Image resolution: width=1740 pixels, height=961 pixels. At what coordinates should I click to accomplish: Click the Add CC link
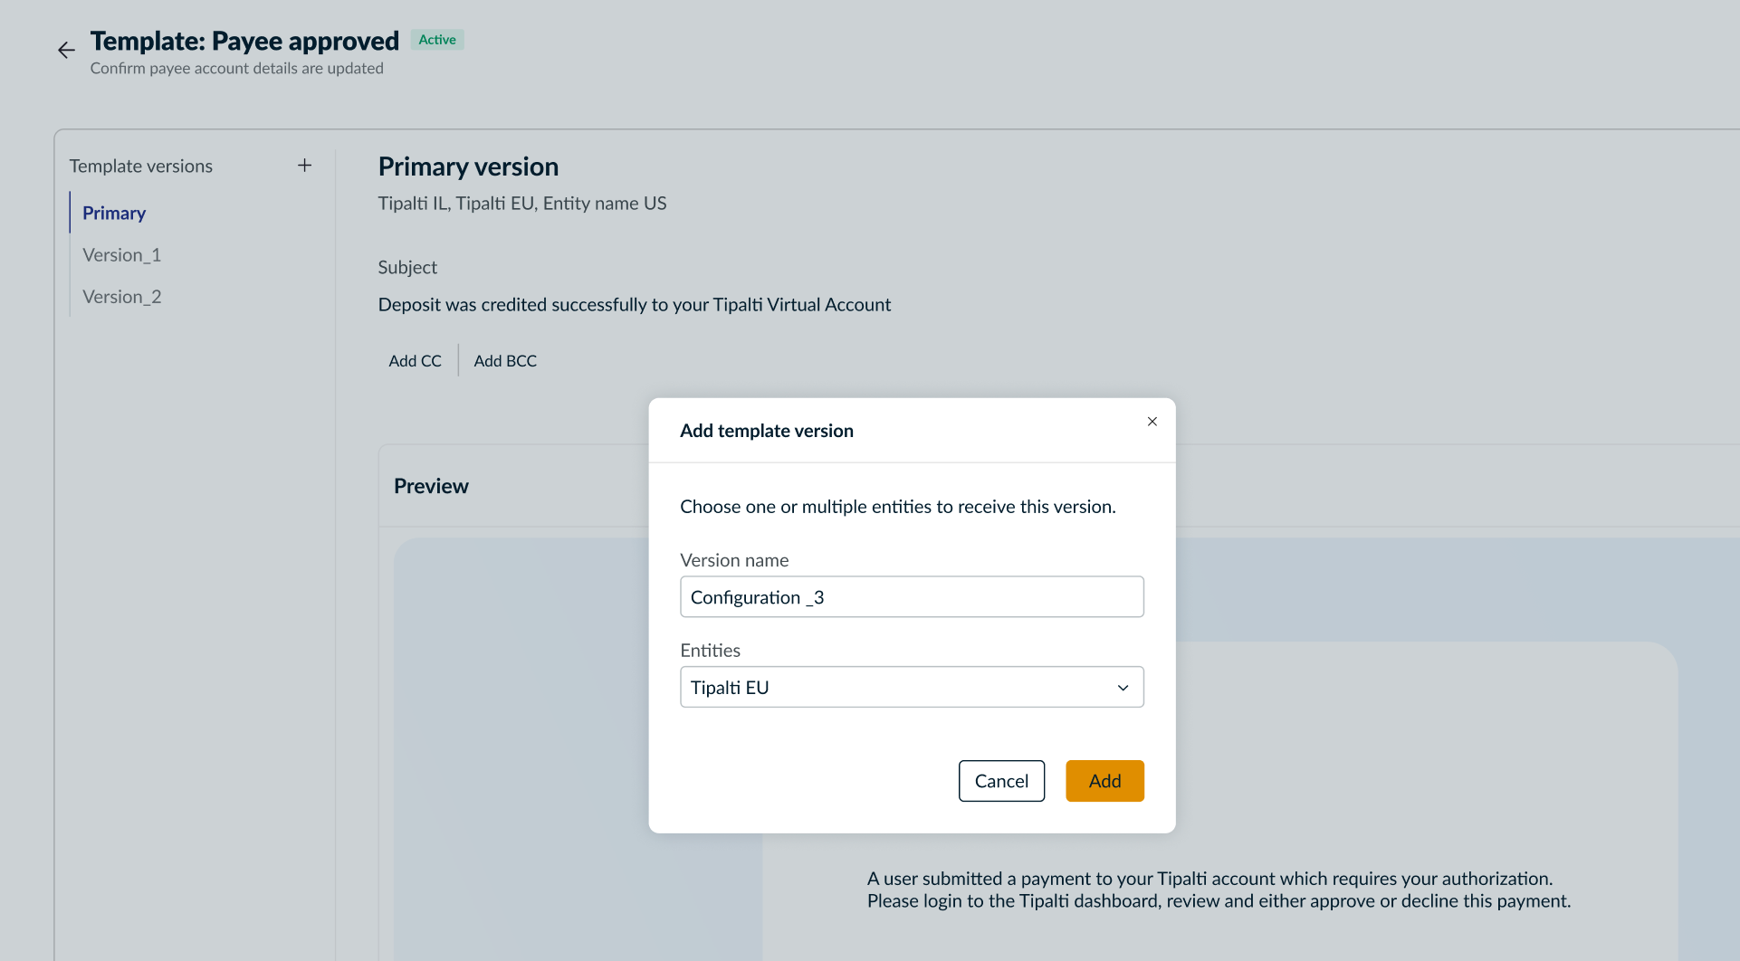[415, 360]
